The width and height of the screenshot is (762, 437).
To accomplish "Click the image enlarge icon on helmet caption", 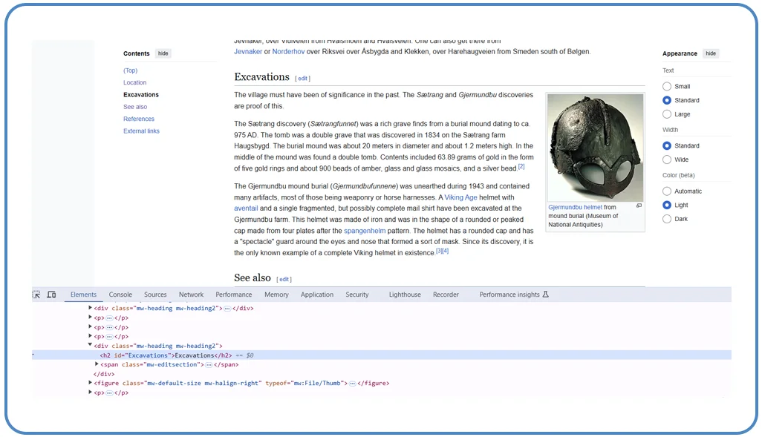I will pos(639,205).
